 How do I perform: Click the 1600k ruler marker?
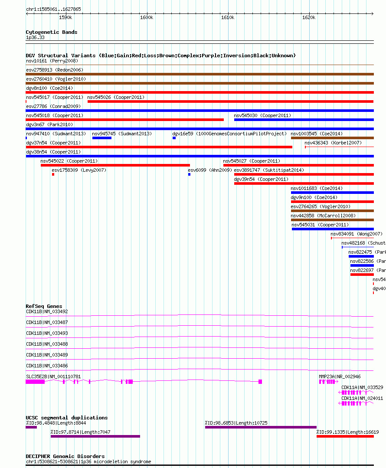pyautogui.click(x=147, y=18)
